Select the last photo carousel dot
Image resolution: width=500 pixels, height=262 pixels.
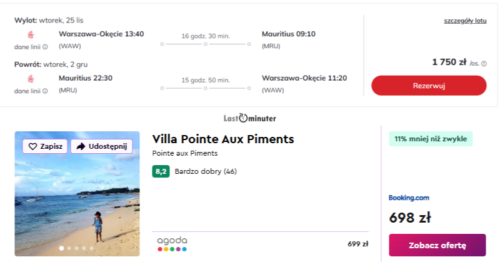click(x=91, y=248)
